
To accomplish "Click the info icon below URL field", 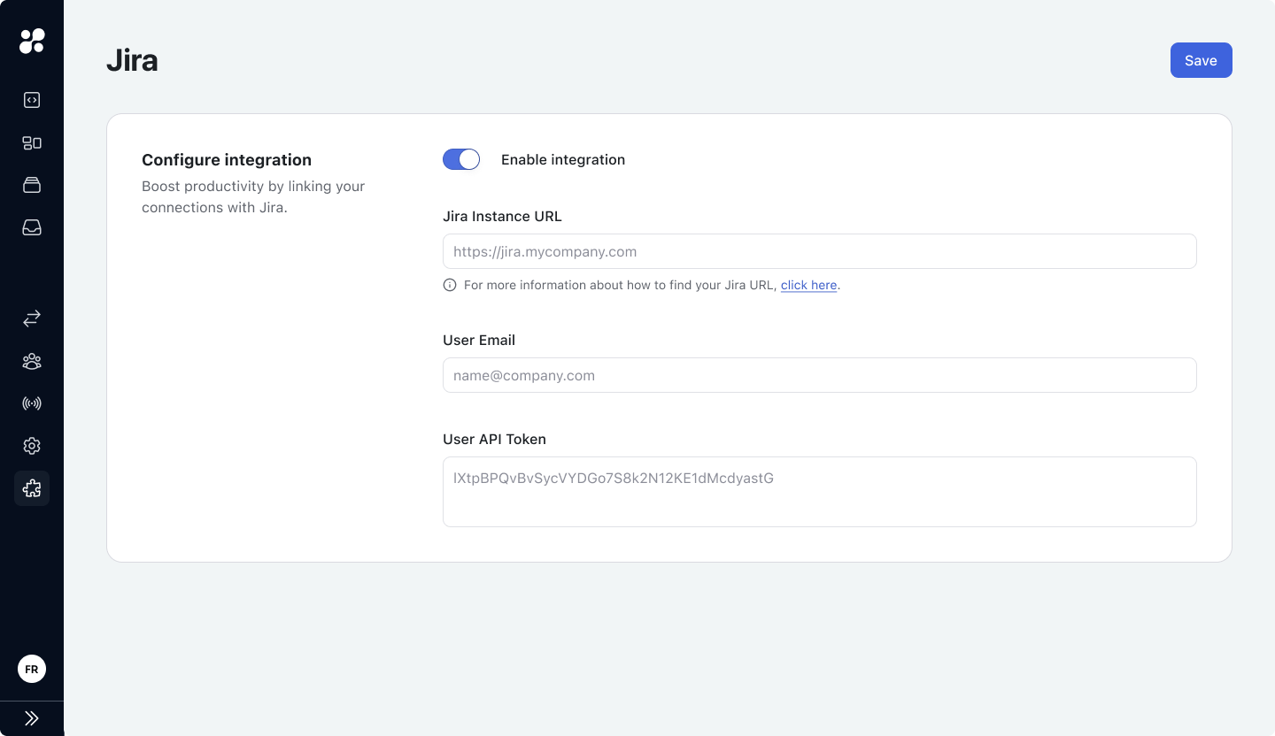I will (450, 285).
